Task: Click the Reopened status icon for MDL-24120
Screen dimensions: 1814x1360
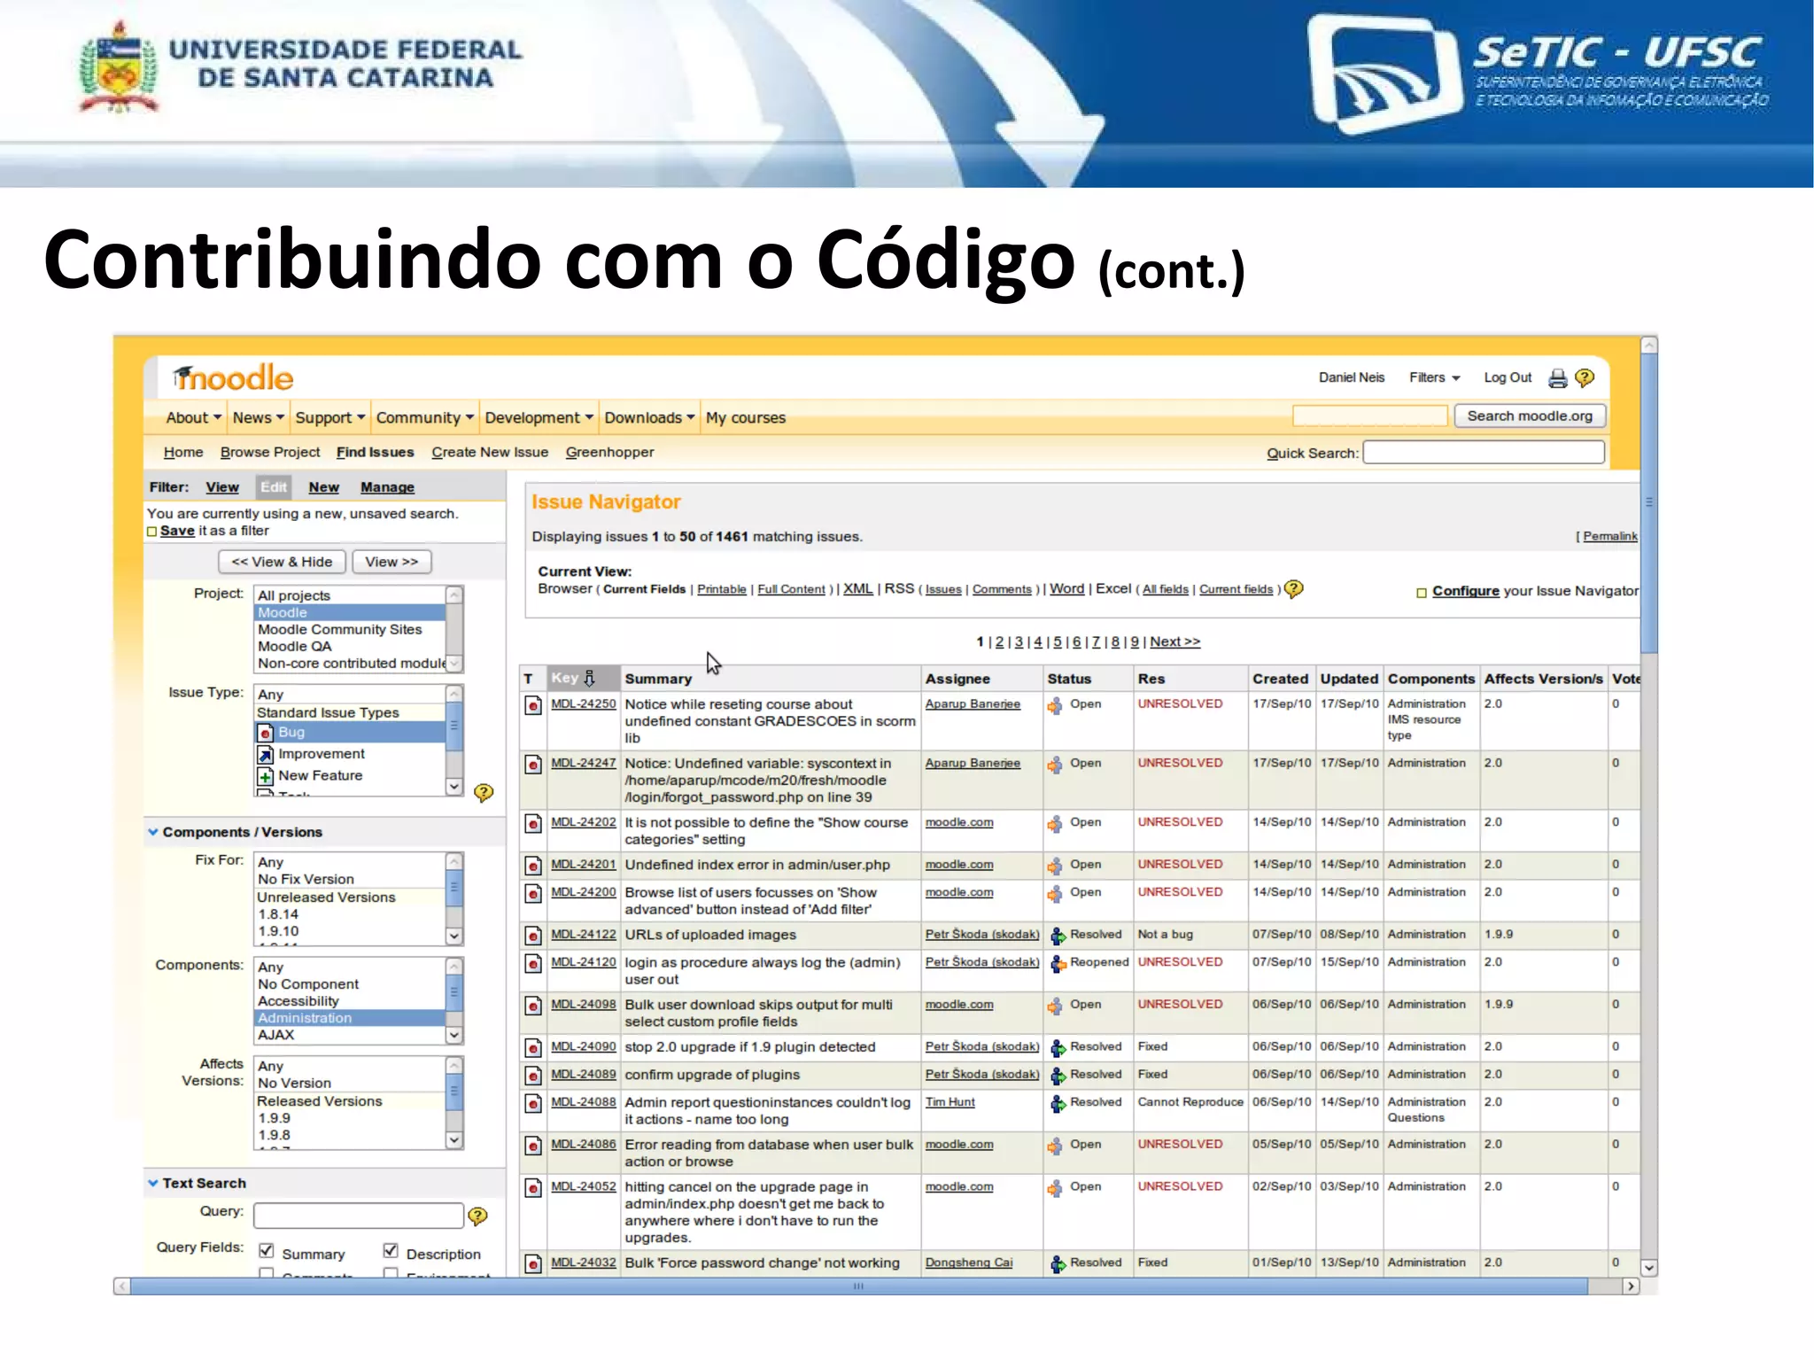Action: [1058, 964]
